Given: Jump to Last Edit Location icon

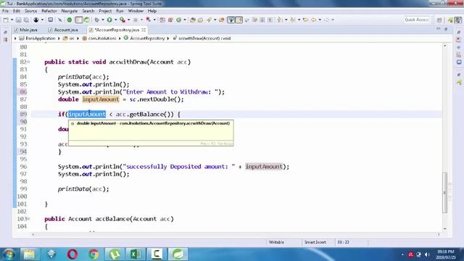Looking at the screenshot, I should [x=306, y=20].
